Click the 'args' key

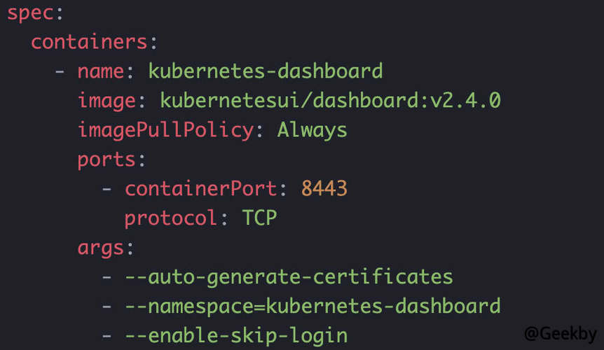tap(101, 248)
